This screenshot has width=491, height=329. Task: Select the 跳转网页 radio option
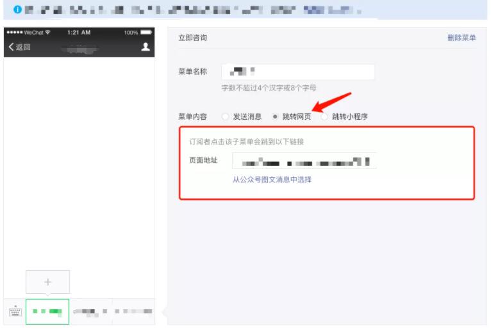tap(275, 116)
